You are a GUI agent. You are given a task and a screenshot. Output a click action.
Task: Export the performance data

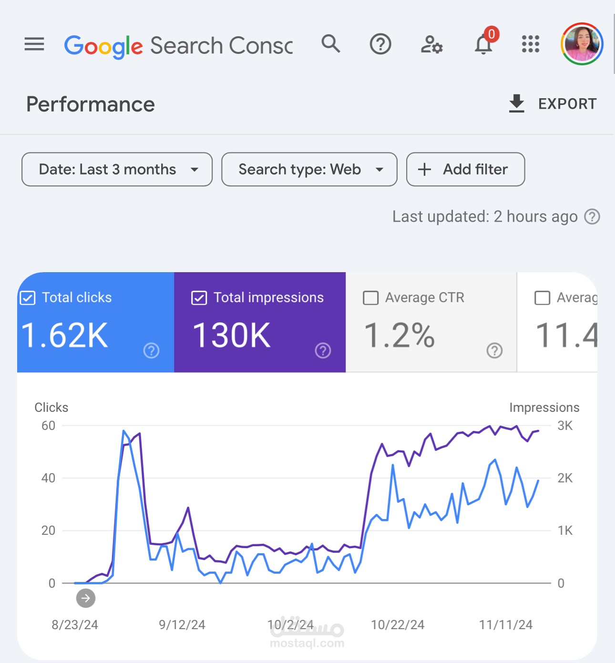553,104
